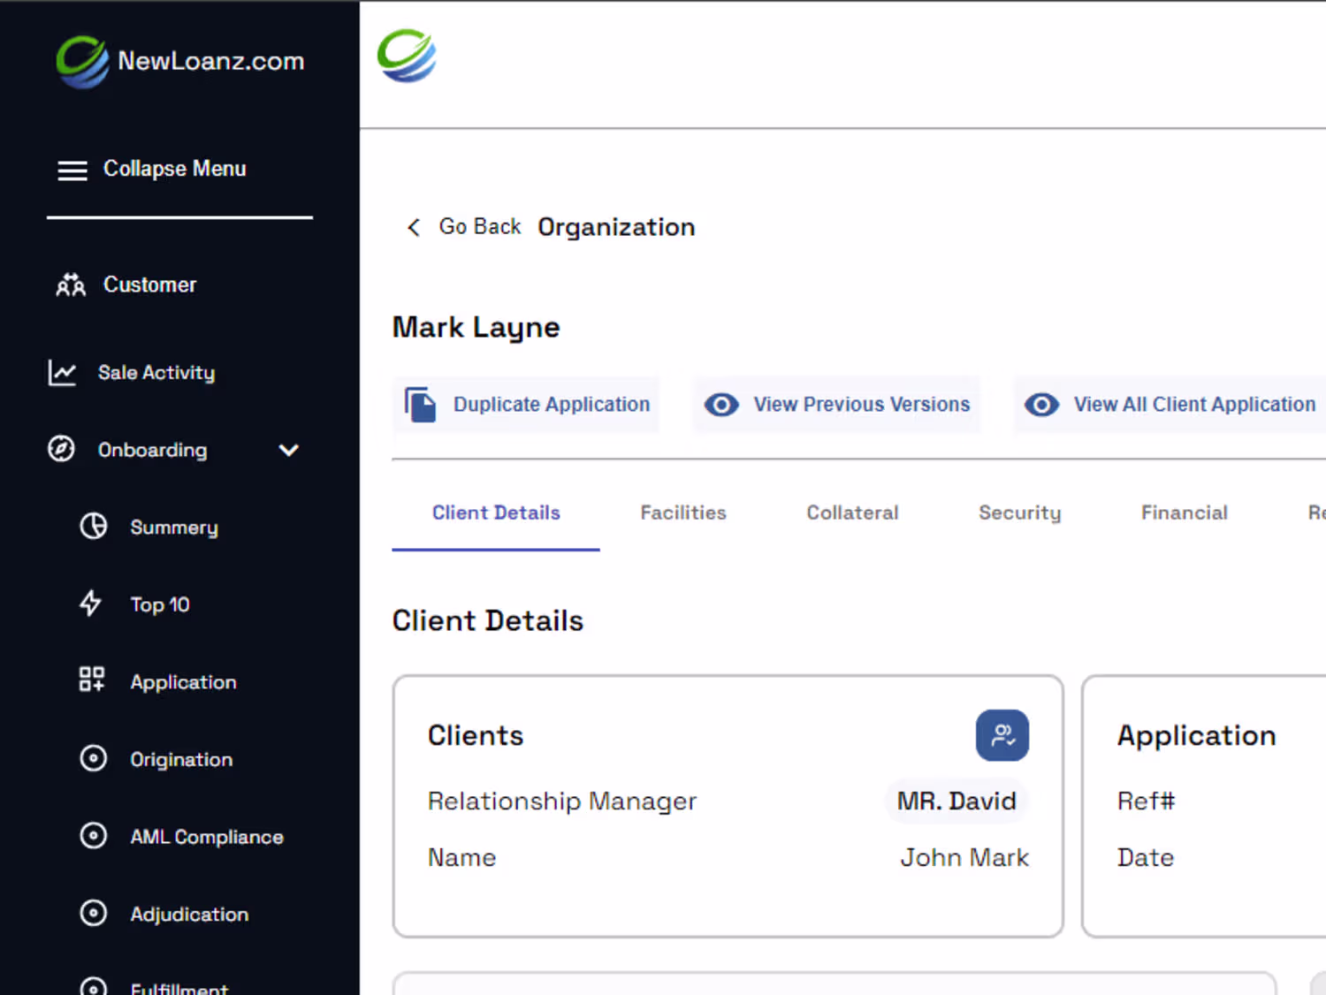Image resolution: width=1326 pixels, height=995 pixels.
Task: Open the Customer section icon
Action: [71, 285]
